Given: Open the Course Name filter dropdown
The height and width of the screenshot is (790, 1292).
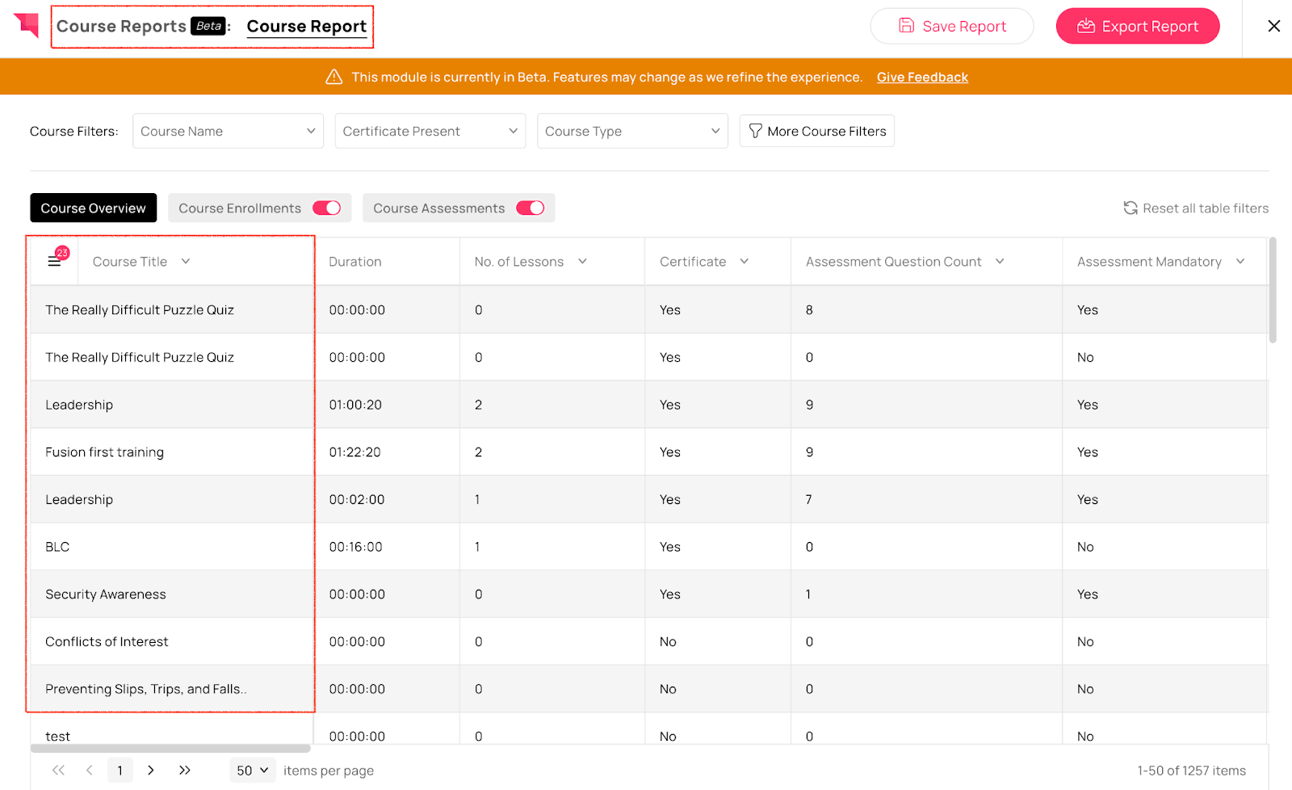Looking at the screenshot, I should tap(228, 131).
